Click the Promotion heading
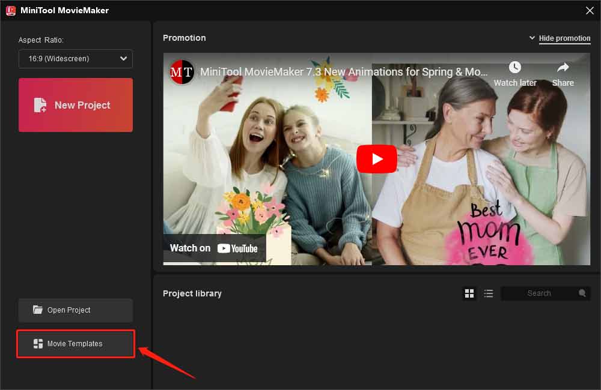The height and width of the screenshot is (390, 601). tap(185, 38)
